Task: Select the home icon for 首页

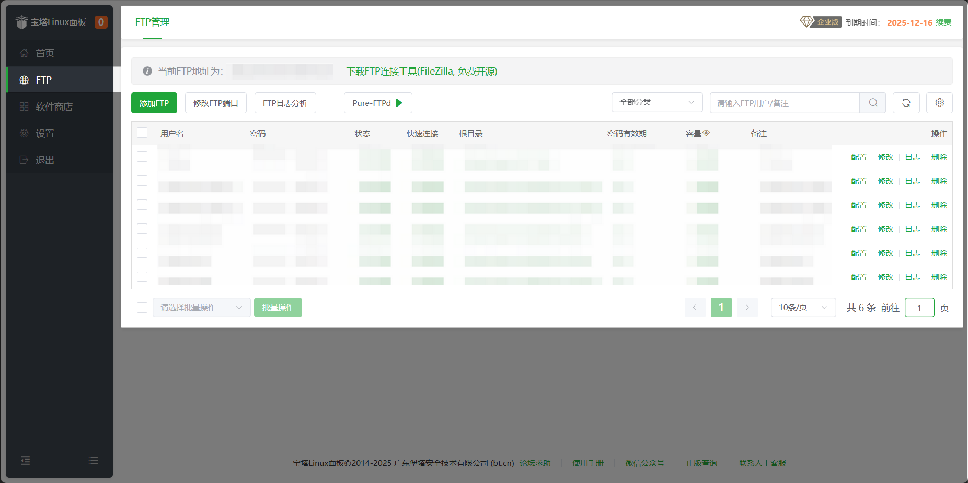Action: click(x=24, y=53)
